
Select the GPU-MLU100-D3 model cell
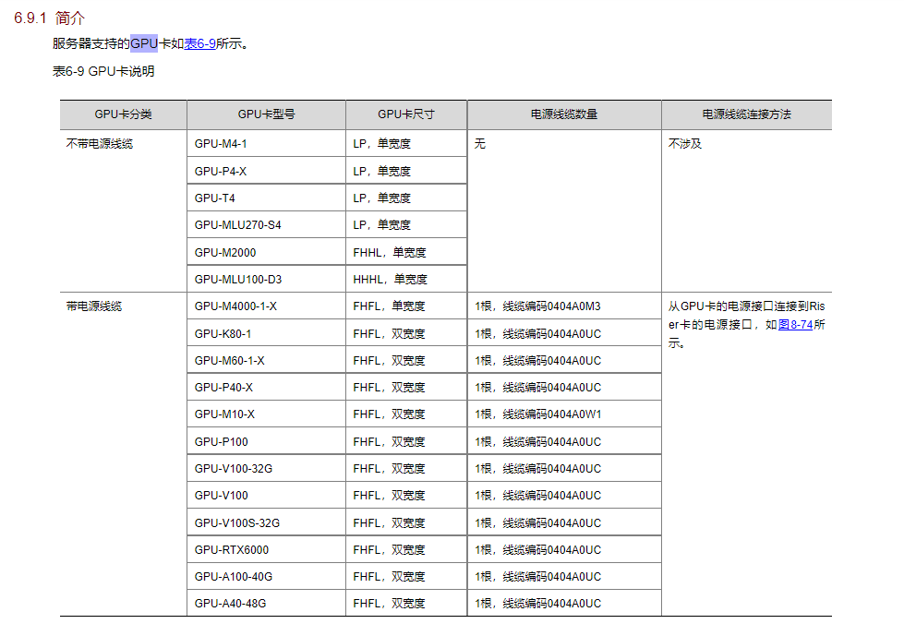[x=266, y=279]
